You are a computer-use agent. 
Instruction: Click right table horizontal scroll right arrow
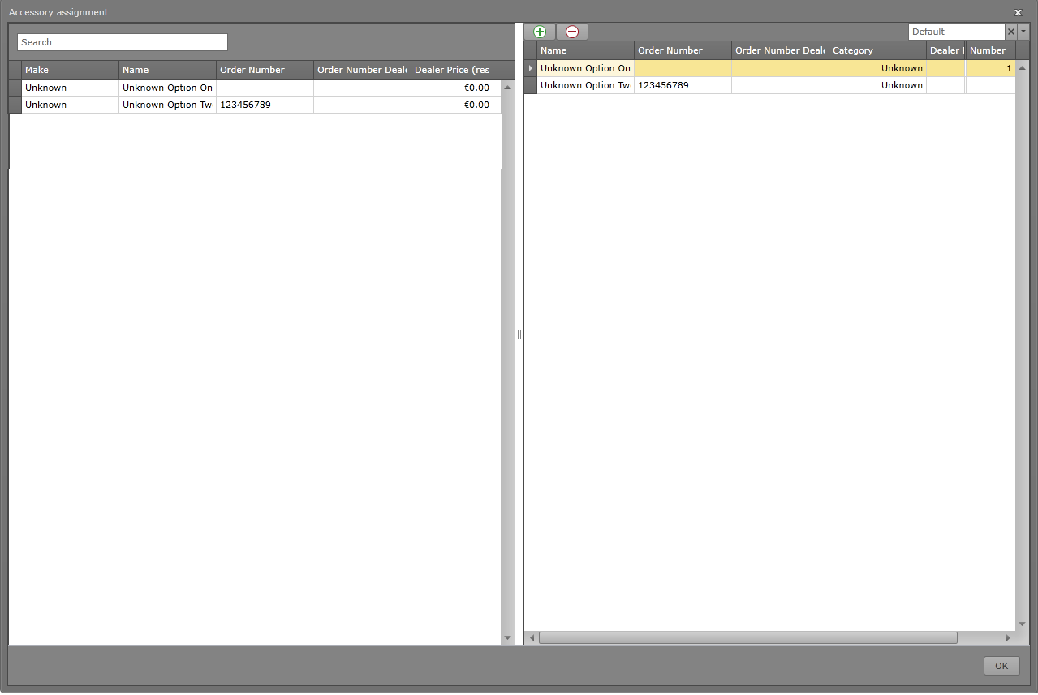tap(1009, 638)
